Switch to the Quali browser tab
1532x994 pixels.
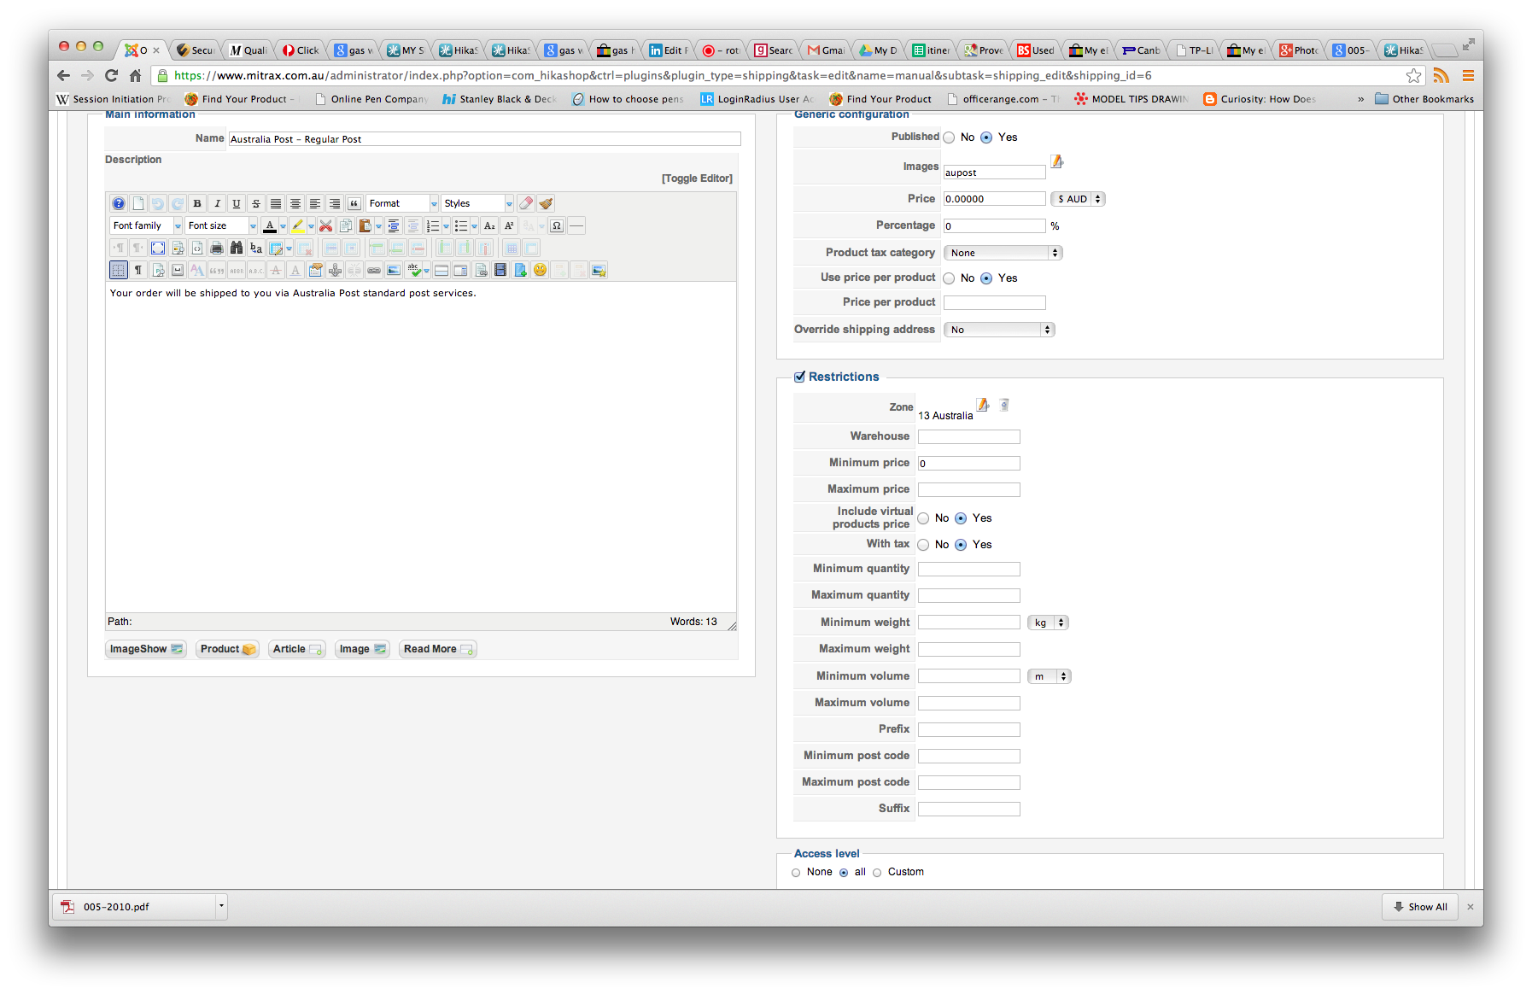click(x=249, y=50)
